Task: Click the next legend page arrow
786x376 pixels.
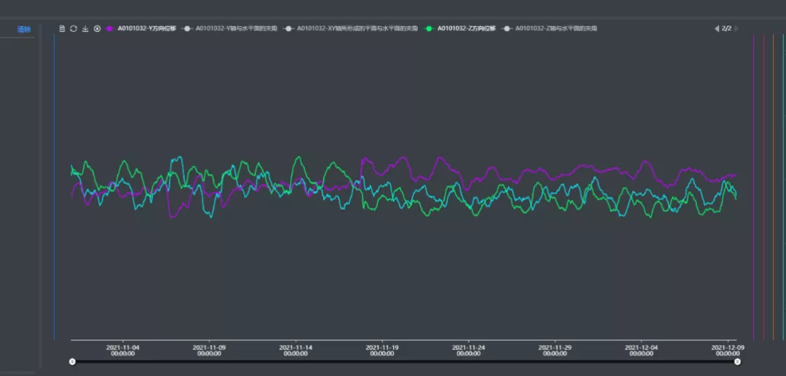Action: (737, 28)
